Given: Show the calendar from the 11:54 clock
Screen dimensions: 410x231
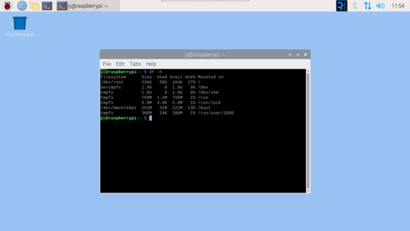Looking at the screenshot, I should (398, 6).
